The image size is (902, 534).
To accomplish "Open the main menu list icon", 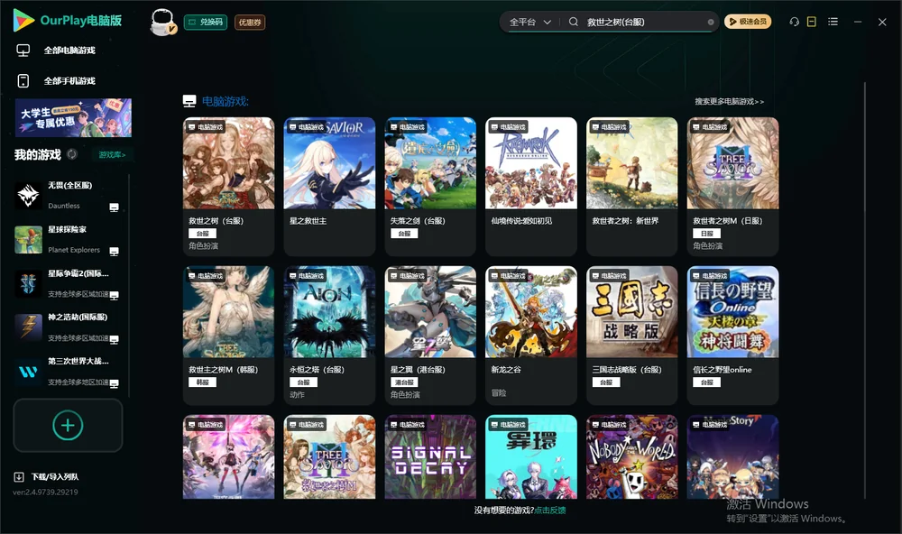I will pos(833,22).
